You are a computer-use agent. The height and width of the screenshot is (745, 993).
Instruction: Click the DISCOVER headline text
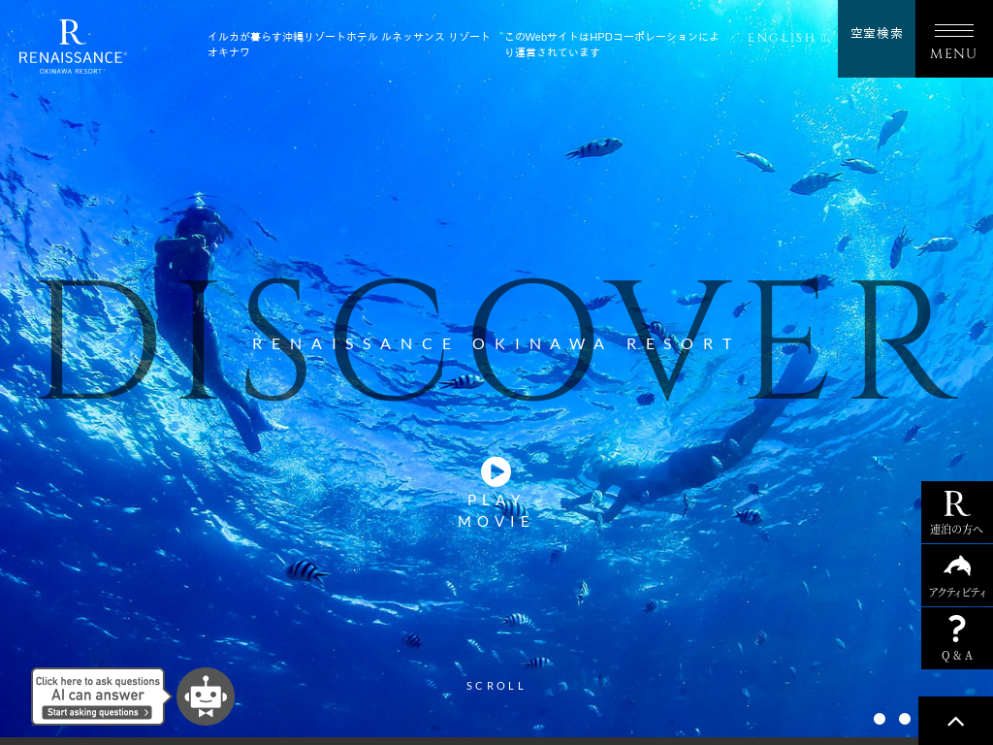(498, 339)
